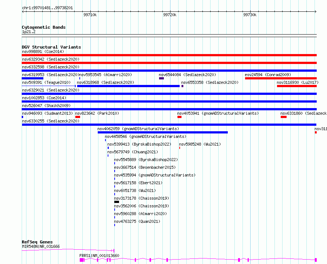Click the 99720k ruler tick label
The height and width of the screenshot is (264, 327).
click(170, 15)
